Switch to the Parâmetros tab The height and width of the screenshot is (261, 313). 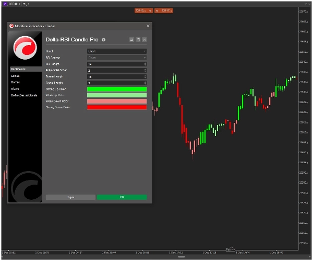26,69
